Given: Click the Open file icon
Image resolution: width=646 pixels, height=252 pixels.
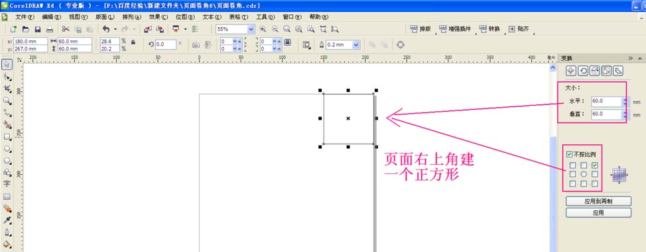Looking at the screenshot, I should click(x=26, y=29).
